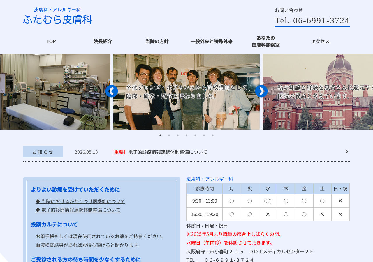Click the 水 column header
The height and width of the screenshot is (262, 373).
click(x=268, y=189)
